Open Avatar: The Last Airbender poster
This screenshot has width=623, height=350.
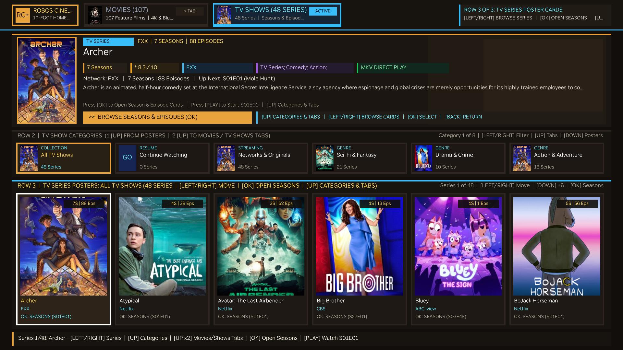coord(261,259)
